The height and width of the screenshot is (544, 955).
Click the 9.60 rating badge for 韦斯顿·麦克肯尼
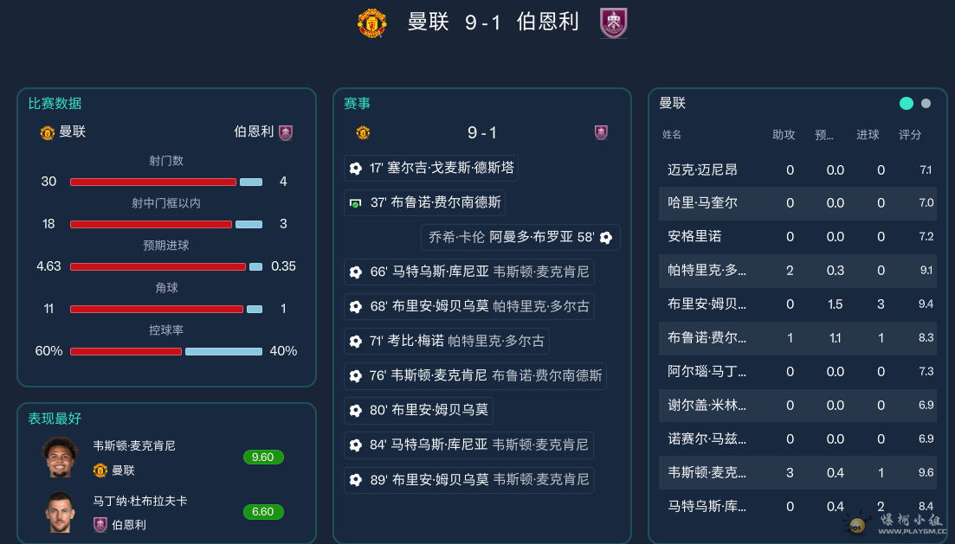(262, 457)
